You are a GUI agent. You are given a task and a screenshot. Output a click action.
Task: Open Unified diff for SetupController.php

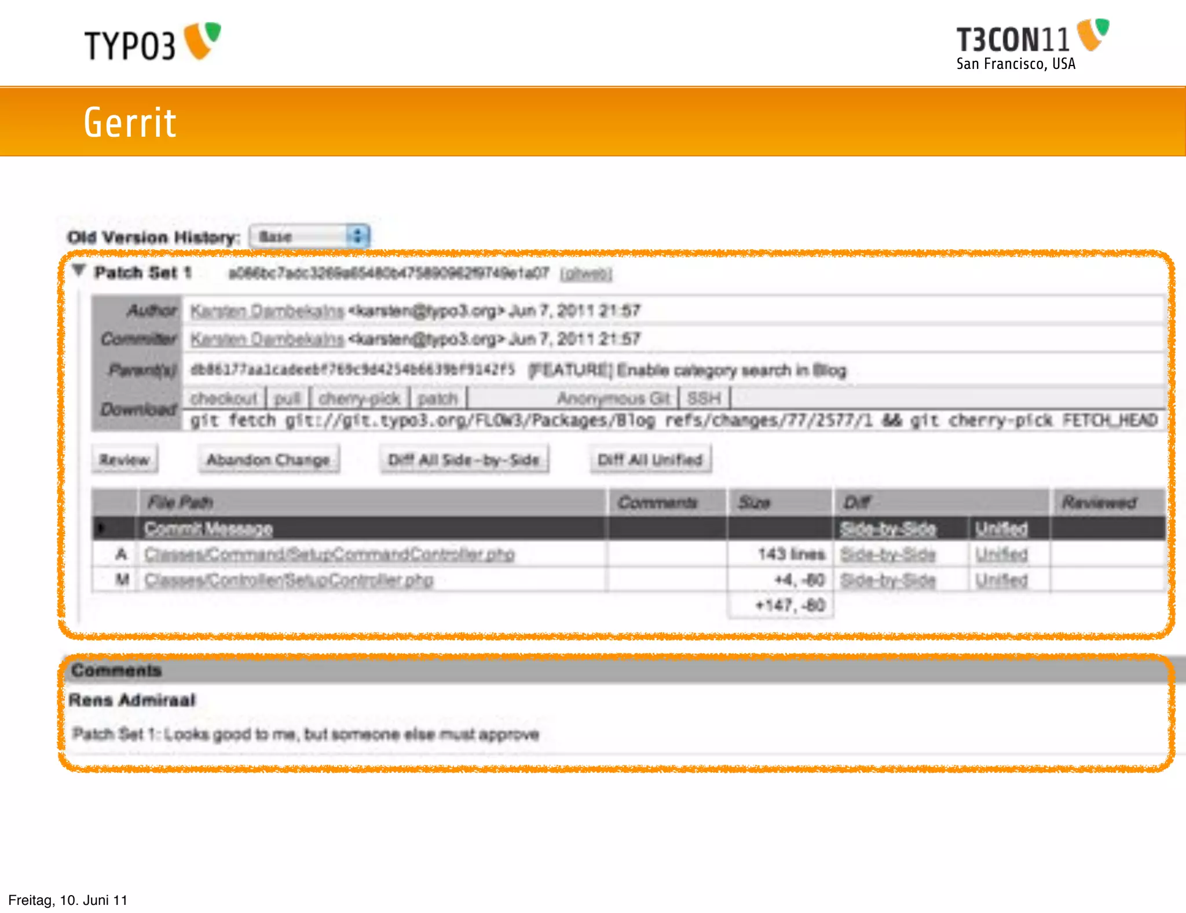(1001, 580)
